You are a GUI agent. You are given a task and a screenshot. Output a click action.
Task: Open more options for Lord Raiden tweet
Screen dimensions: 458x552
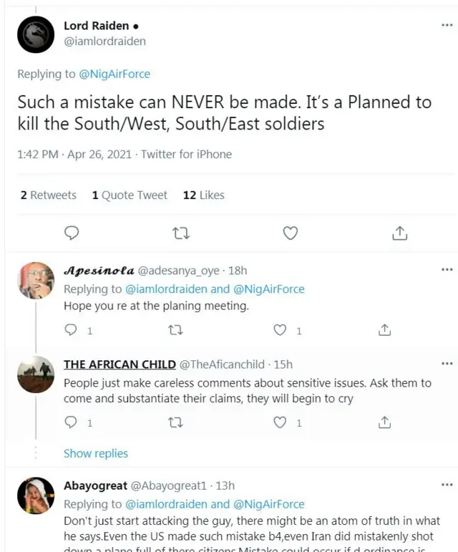(x=447, y=25)
